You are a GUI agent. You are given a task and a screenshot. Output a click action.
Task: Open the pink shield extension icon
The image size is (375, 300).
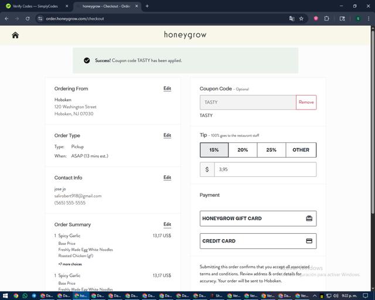(x=316, y=19)
